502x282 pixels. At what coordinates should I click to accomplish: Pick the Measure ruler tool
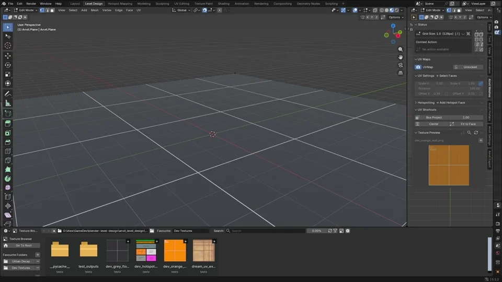click(x=8, y=103)
